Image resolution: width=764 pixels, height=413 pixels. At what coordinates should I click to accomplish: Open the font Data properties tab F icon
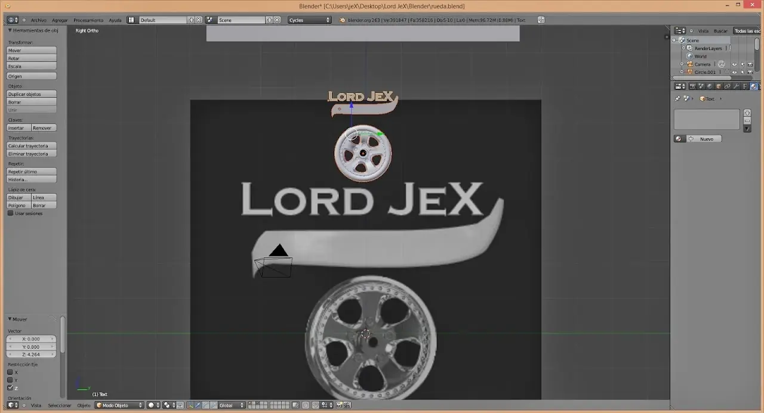point(745,86)
